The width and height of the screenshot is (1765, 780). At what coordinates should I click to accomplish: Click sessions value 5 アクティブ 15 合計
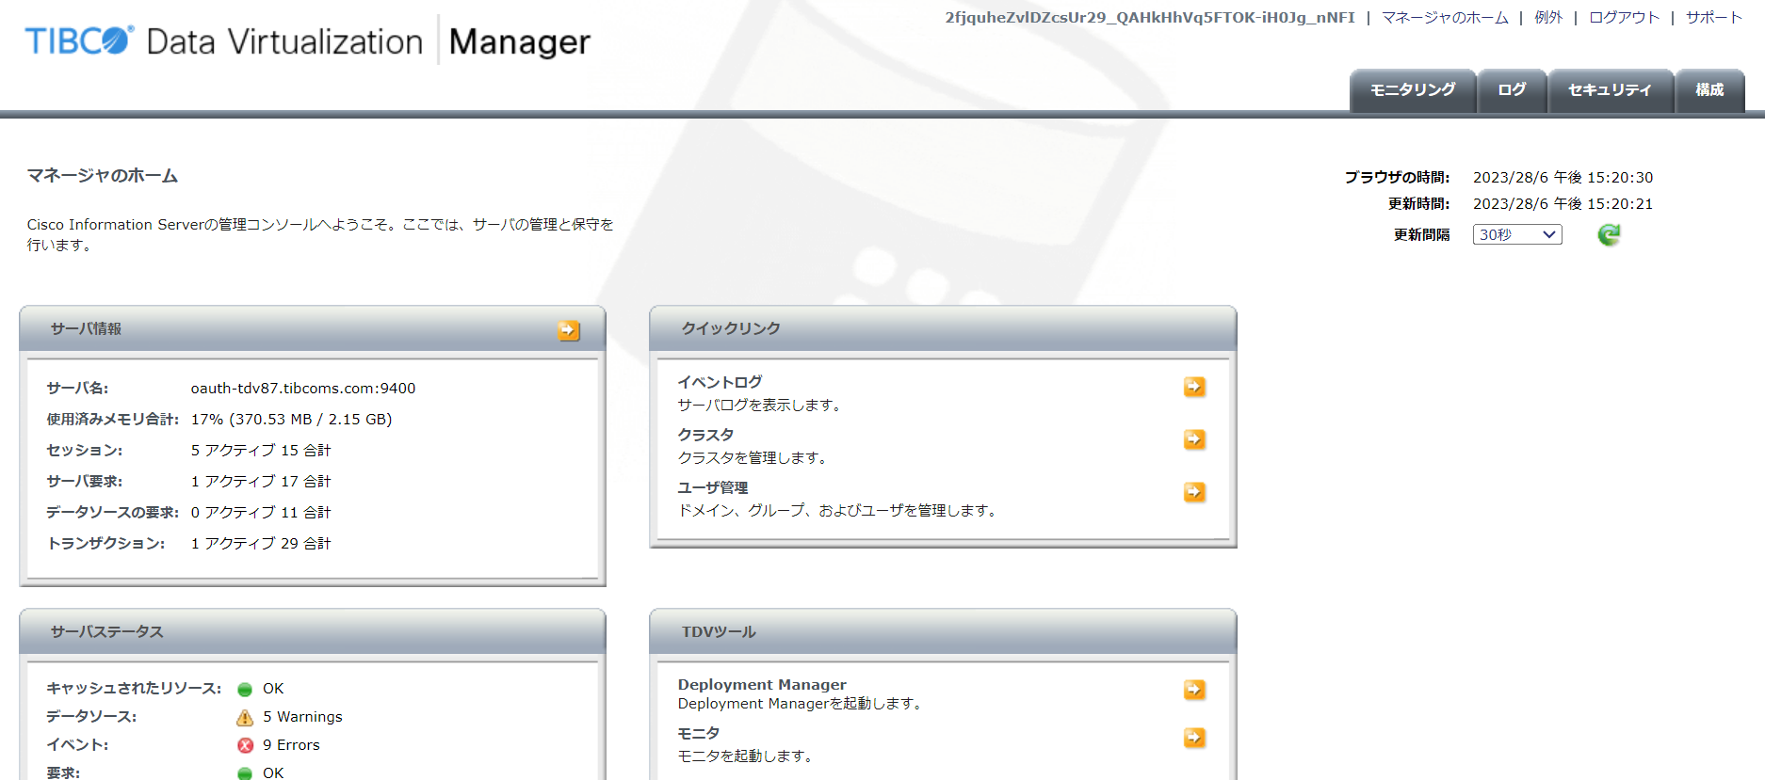coord(261,451)
